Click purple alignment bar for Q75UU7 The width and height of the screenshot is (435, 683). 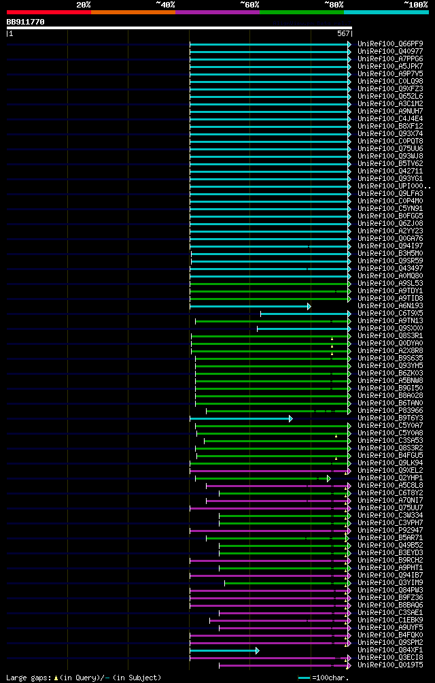click(269, 508)
